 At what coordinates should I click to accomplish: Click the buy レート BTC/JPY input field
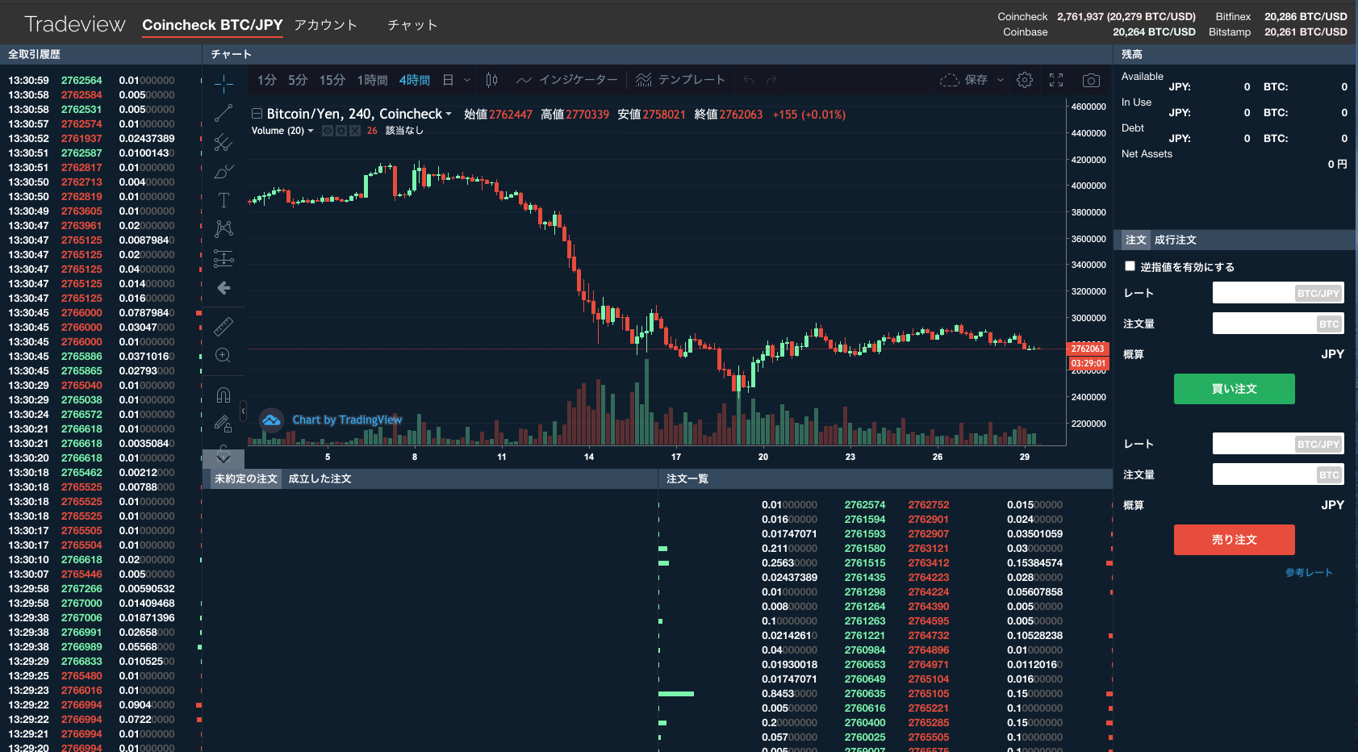1278,293
